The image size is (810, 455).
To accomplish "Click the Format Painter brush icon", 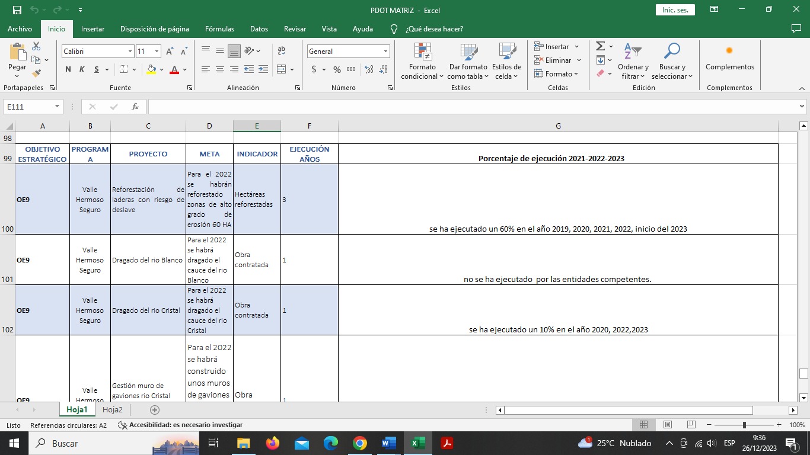I will 36,73.
